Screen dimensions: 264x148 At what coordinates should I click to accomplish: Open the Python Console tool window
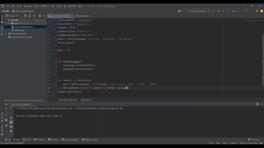(90, 140)
